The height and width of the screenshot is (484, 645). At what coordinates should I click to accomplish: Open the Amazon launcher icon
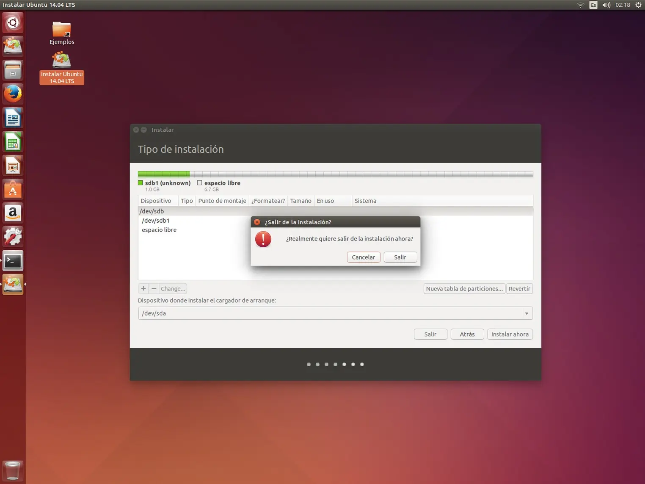tap(13, 213)
